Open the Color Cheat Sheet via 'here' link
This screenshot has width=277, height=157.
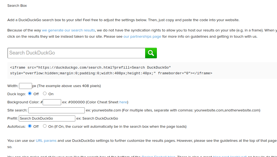pos(123,102)
